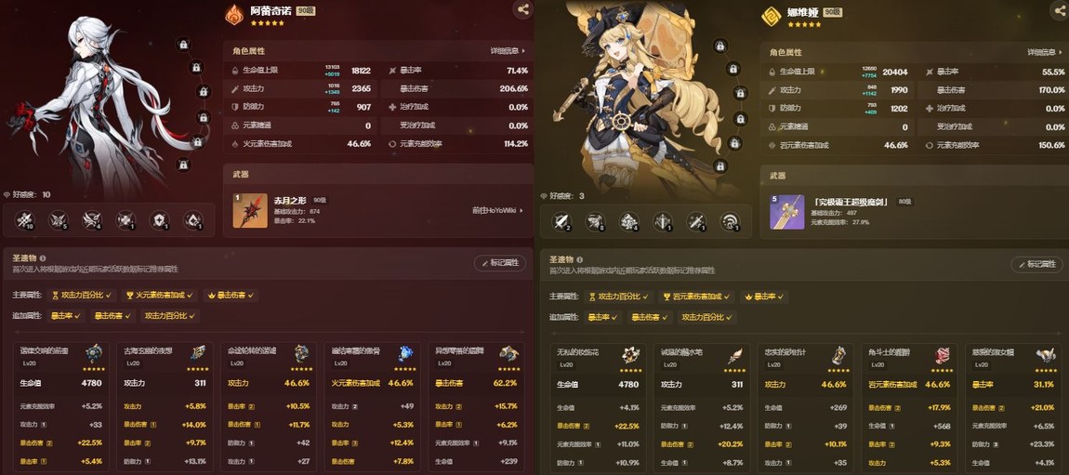Click the Geo element icon beside 娜维娅
This screenshot has height=475, width=1069.
771,16
